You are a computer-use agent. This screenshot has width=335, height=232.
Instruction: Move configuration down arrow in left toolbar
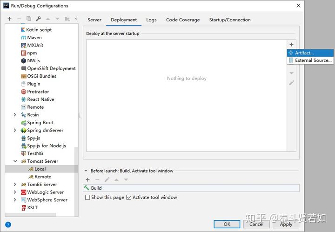coord(57,19)
